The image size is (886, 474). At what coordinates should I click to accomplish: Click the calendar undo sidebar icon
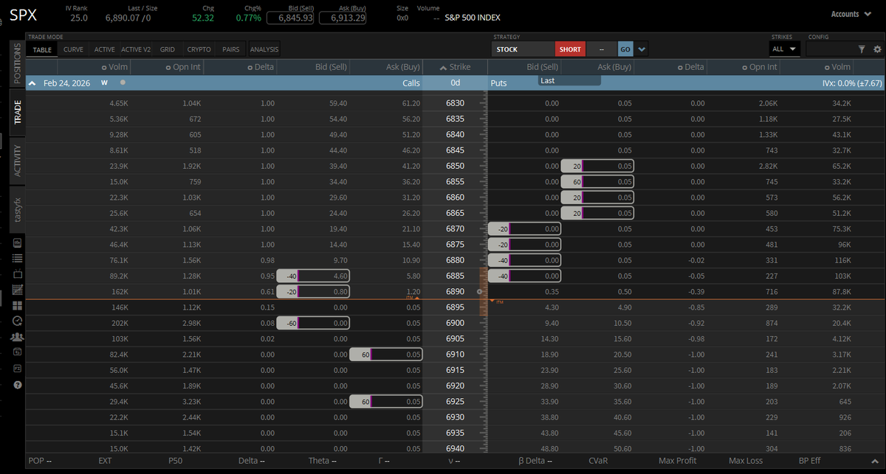click(x=17, y=352)
